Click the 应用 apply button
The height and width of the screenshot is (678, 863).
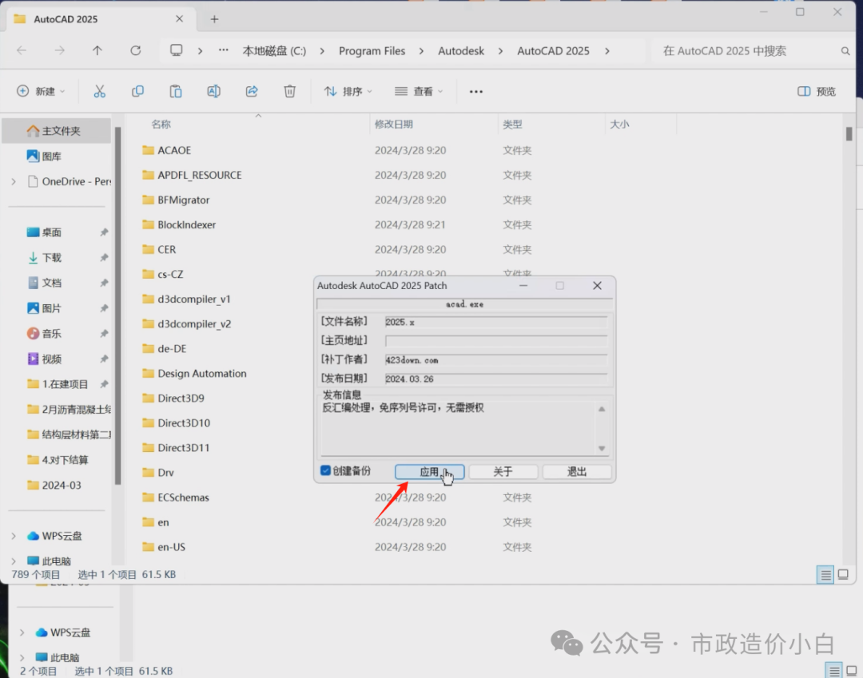point(429,472)
